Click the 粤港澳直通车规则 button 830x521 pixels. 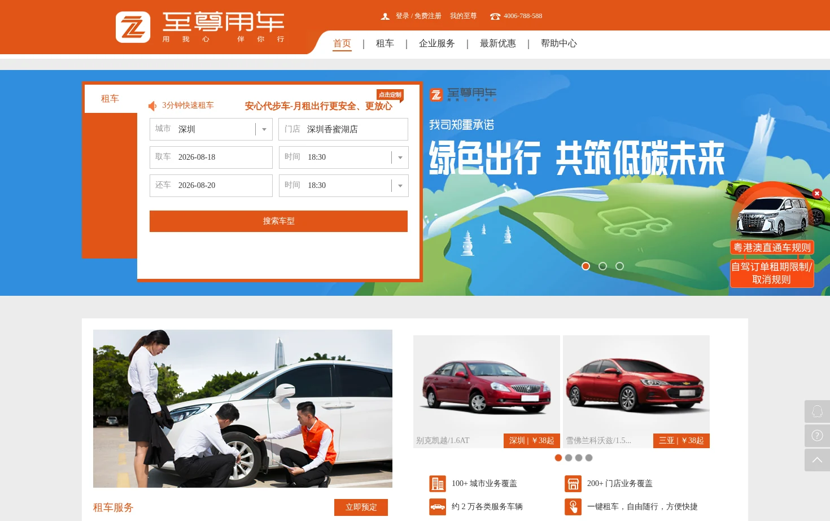[x=772, y=248]
